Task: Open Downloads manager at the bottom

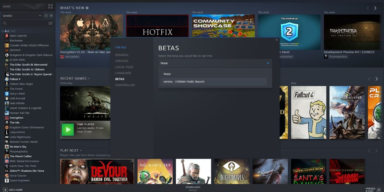Action: click(193, 188)
